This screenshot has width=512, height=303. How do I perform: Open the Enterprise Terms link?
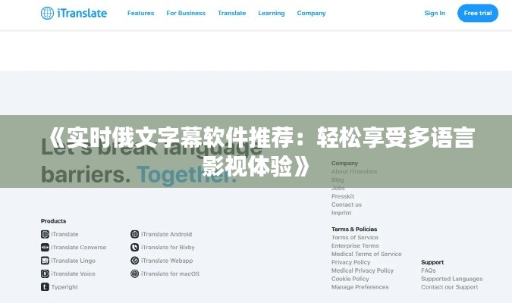355,245
